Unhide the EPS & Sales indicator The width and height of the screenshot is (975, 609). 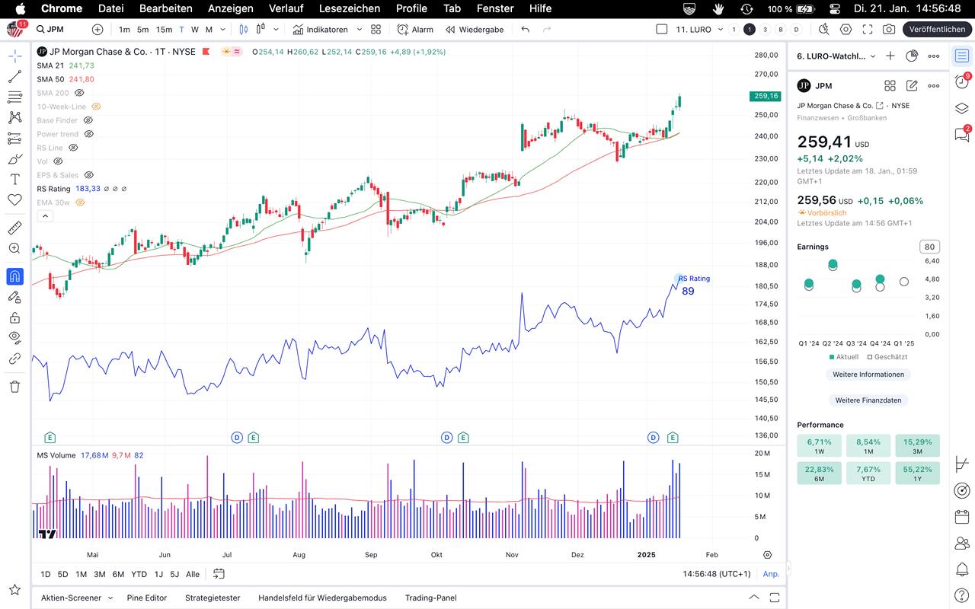pos(88,175)
